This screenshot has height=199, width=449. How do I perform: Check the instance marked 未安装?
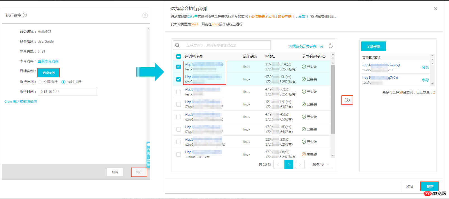point(179,154)
